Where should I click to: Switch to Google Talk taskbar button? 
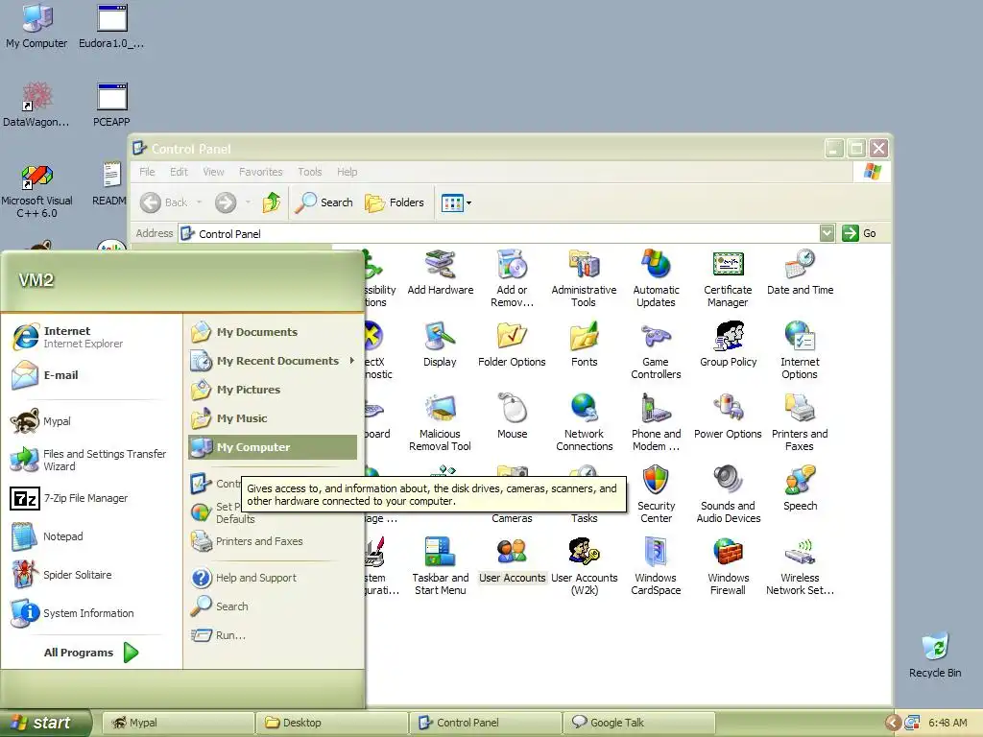[638, 723]
